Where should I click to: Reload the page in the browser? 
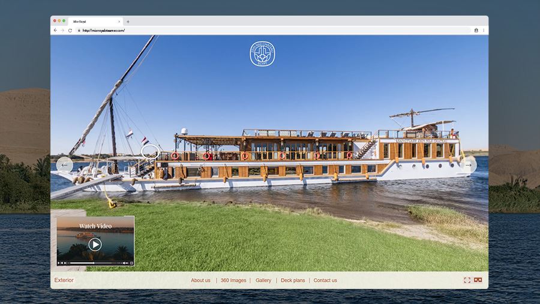coord(70,30)
